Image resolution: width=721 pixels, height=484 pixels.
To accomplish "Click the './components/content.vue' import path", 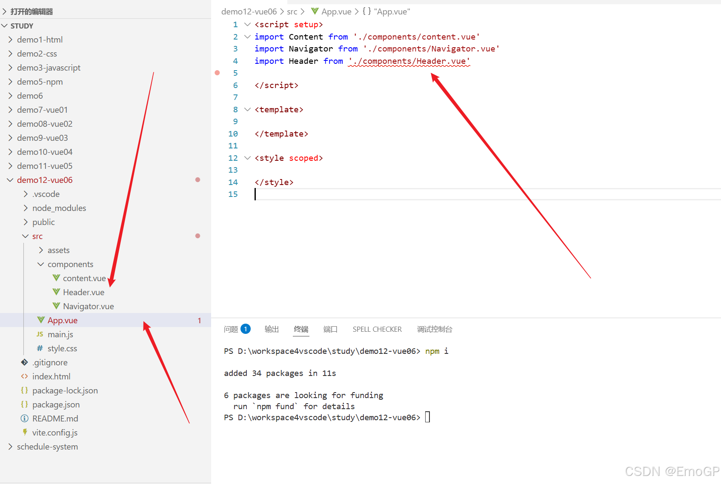I will click(417, 37).
